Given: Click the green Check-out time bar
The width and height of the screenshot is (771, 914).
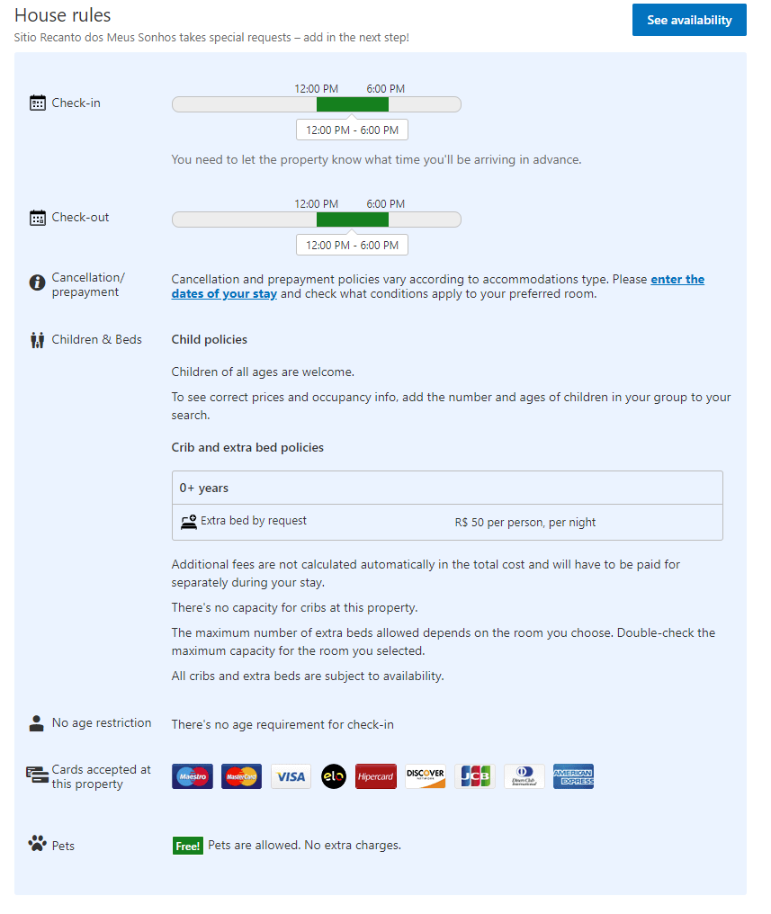Looking at the screenshot, I should pyautogui.click(x=353, y=220).
